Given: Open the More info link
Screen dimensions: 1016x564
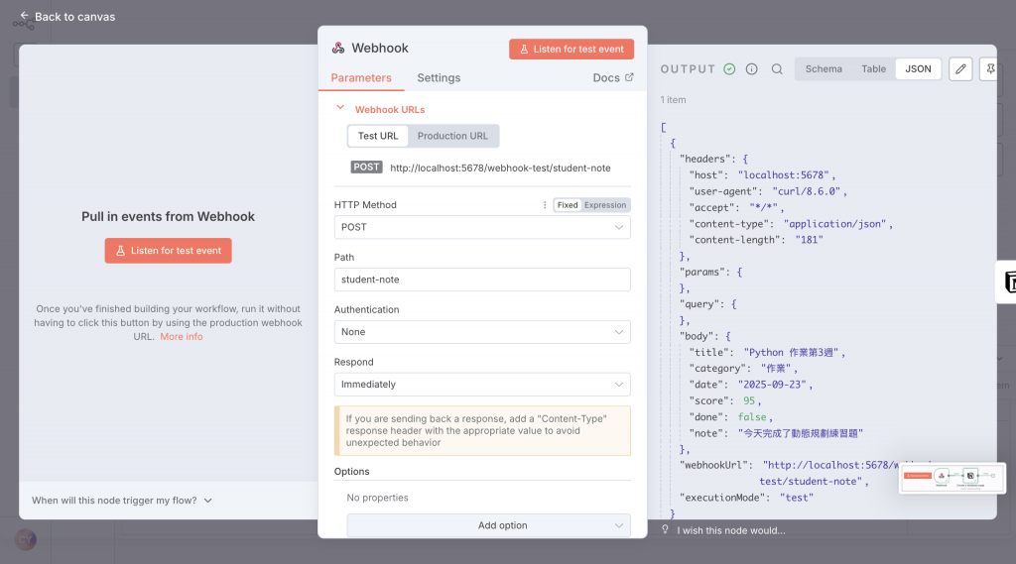Looking at the screenshot, I should pos(182,337).
